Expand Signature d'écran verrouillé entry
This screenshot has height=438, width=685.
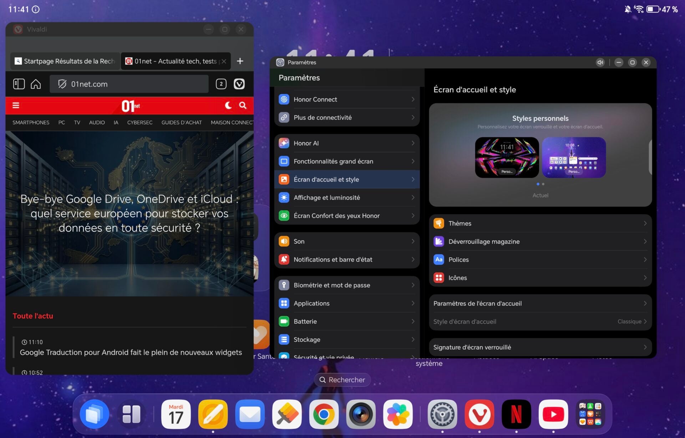point(540,347)
